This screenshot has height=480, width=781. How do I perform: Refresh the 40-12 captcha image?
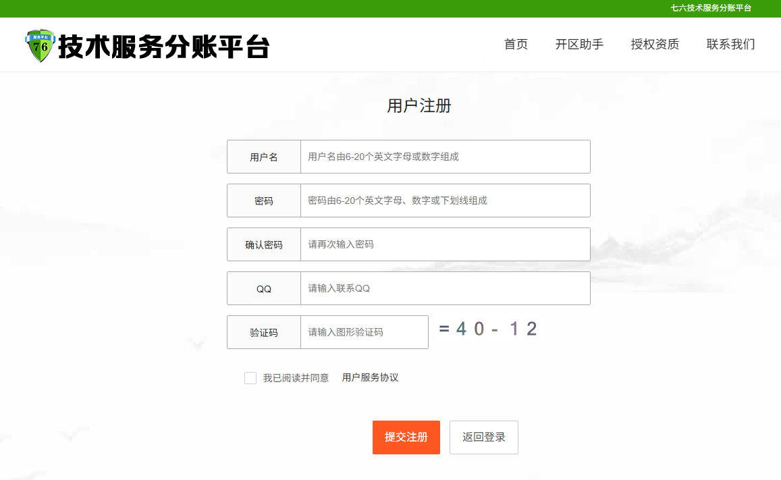[487, 329]
